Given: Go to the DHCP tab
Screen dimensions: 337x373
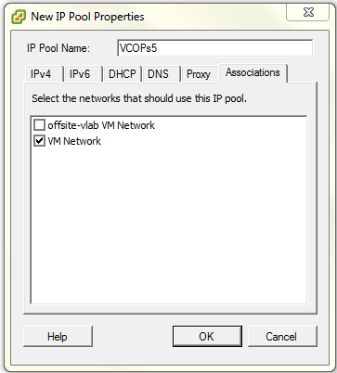Looking at the screenshot, I should (x=123, y=74).
